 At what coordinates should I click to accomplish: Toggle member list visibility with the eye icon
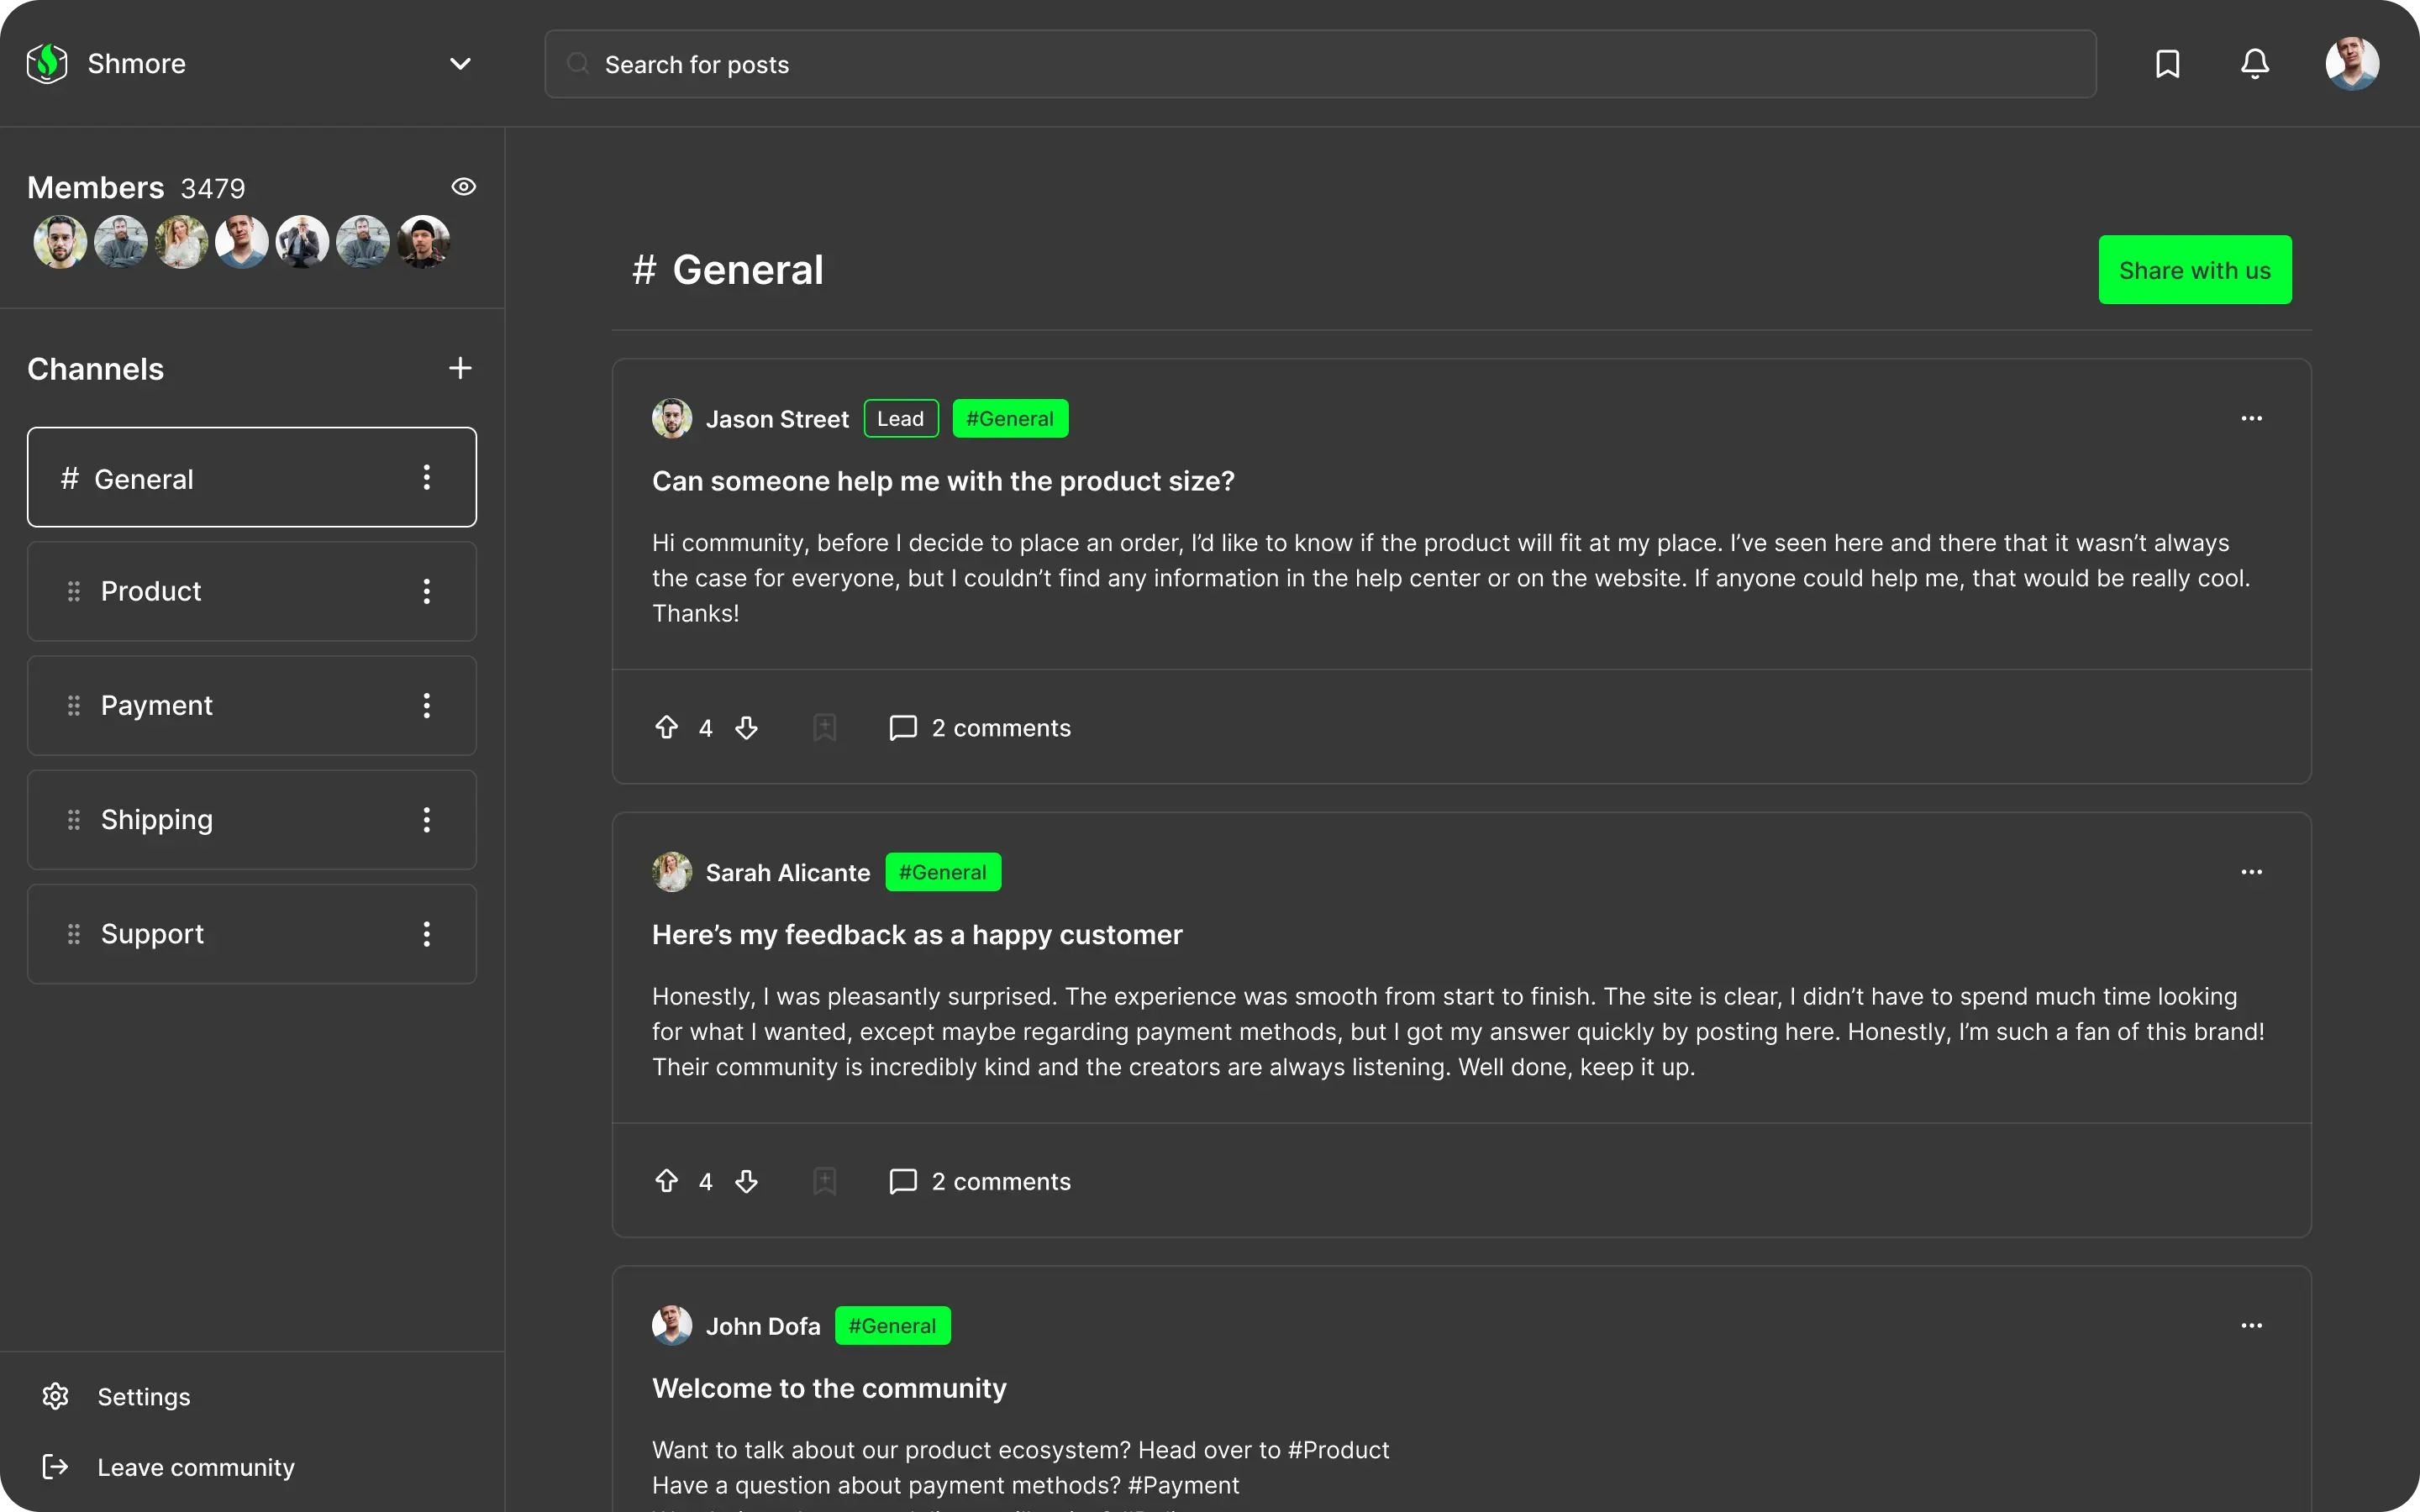[x=464, y=186]
